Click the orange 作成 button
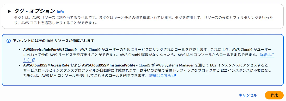 [274, 95]
